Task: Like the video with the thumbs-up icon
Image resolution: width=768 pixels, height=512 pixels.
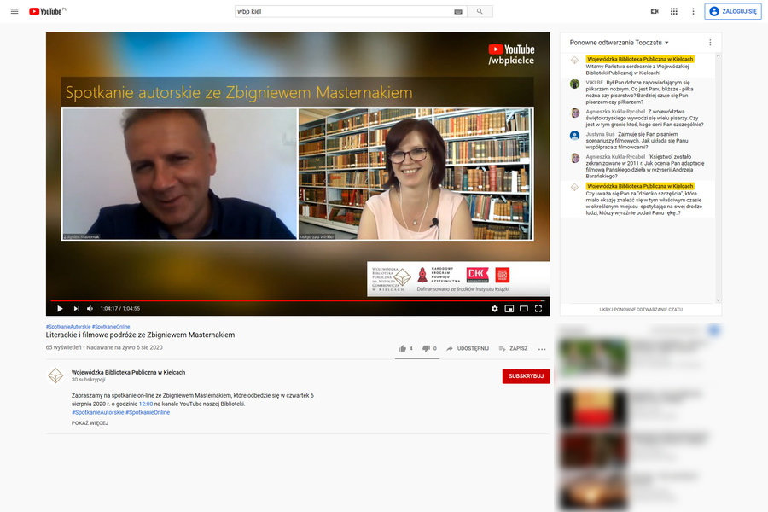Action: 403,348
